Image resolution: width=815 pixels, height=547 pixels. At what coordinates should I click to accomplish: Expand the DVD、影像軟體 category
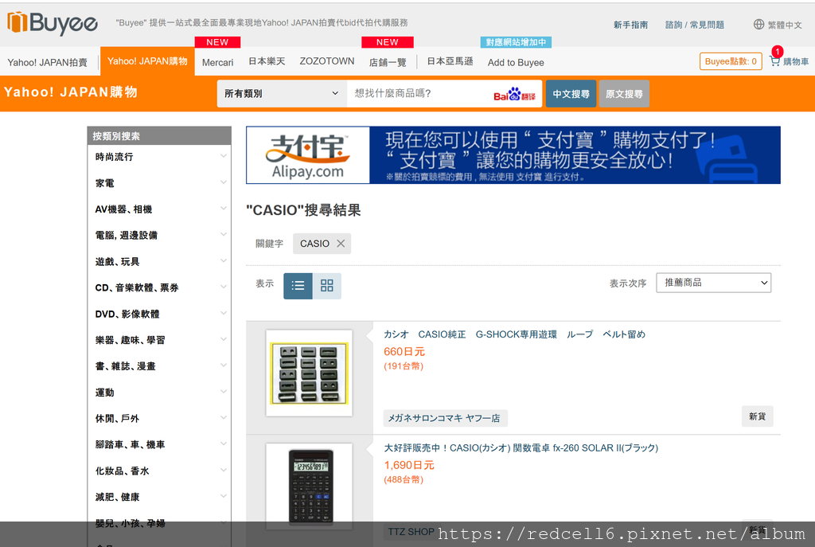[x=159, y=314]
